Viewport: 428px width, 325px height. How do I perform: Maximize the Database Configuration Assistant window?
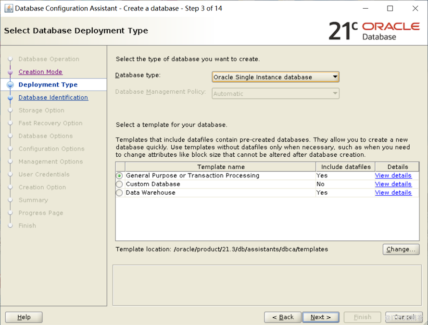[390, 8]
